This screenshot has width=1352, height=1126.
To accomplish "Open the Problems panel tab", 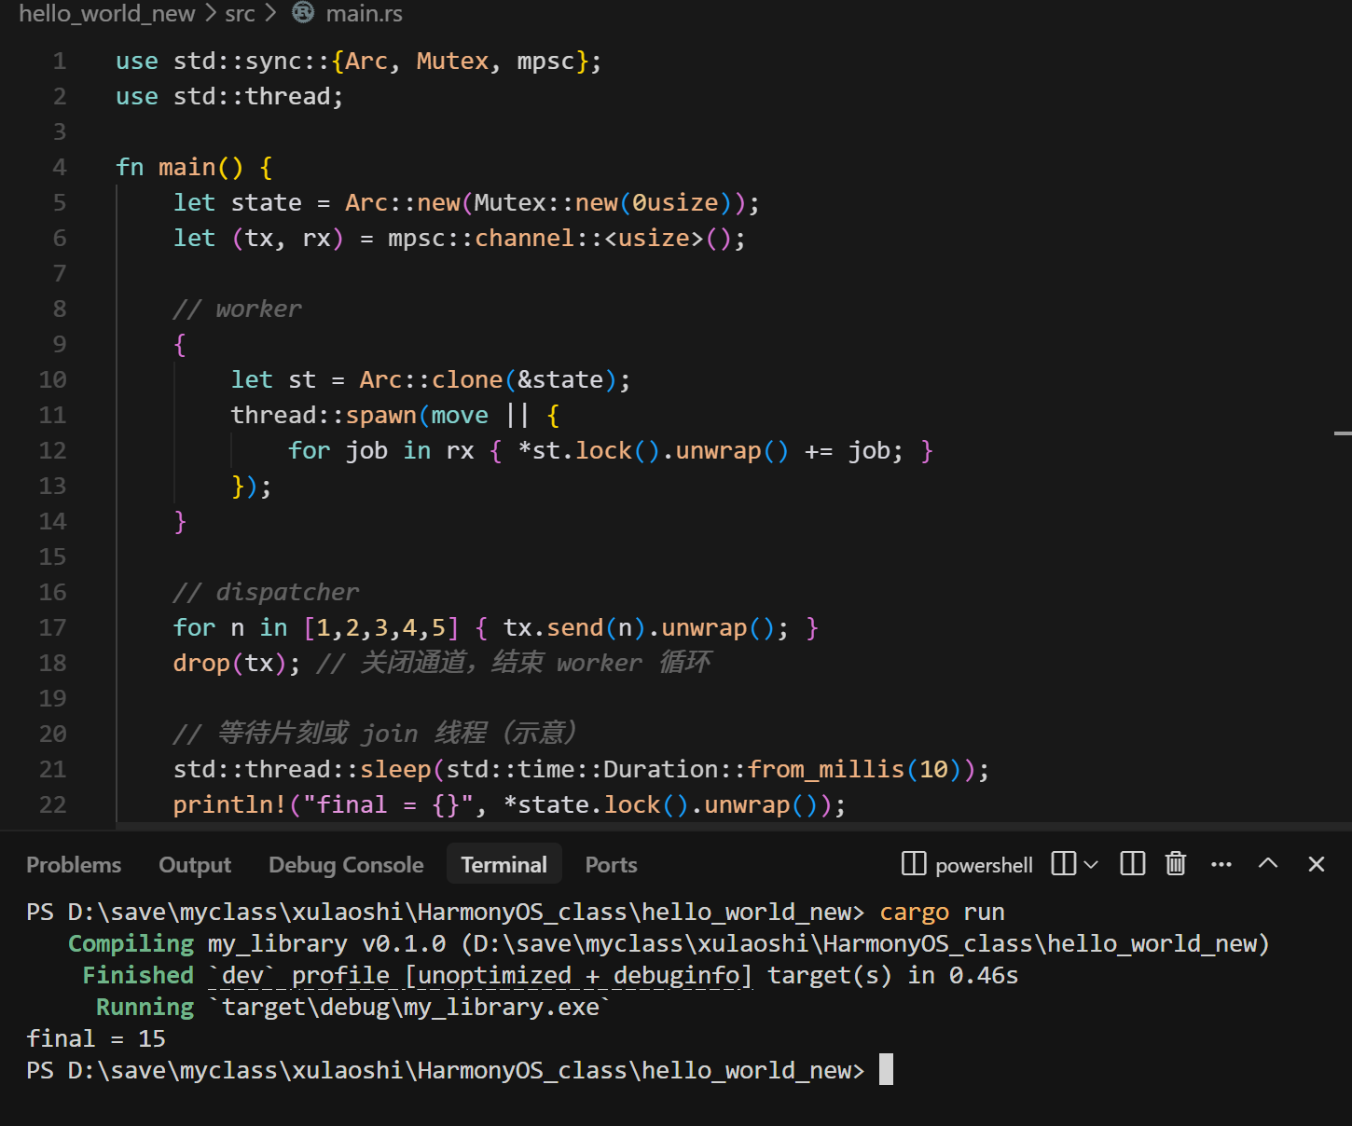I will 74,865.
